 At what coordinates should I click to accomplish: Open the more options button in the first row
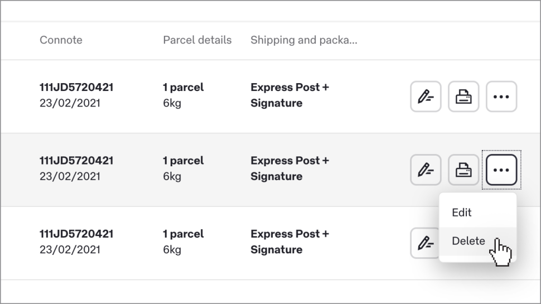[501, 96]
